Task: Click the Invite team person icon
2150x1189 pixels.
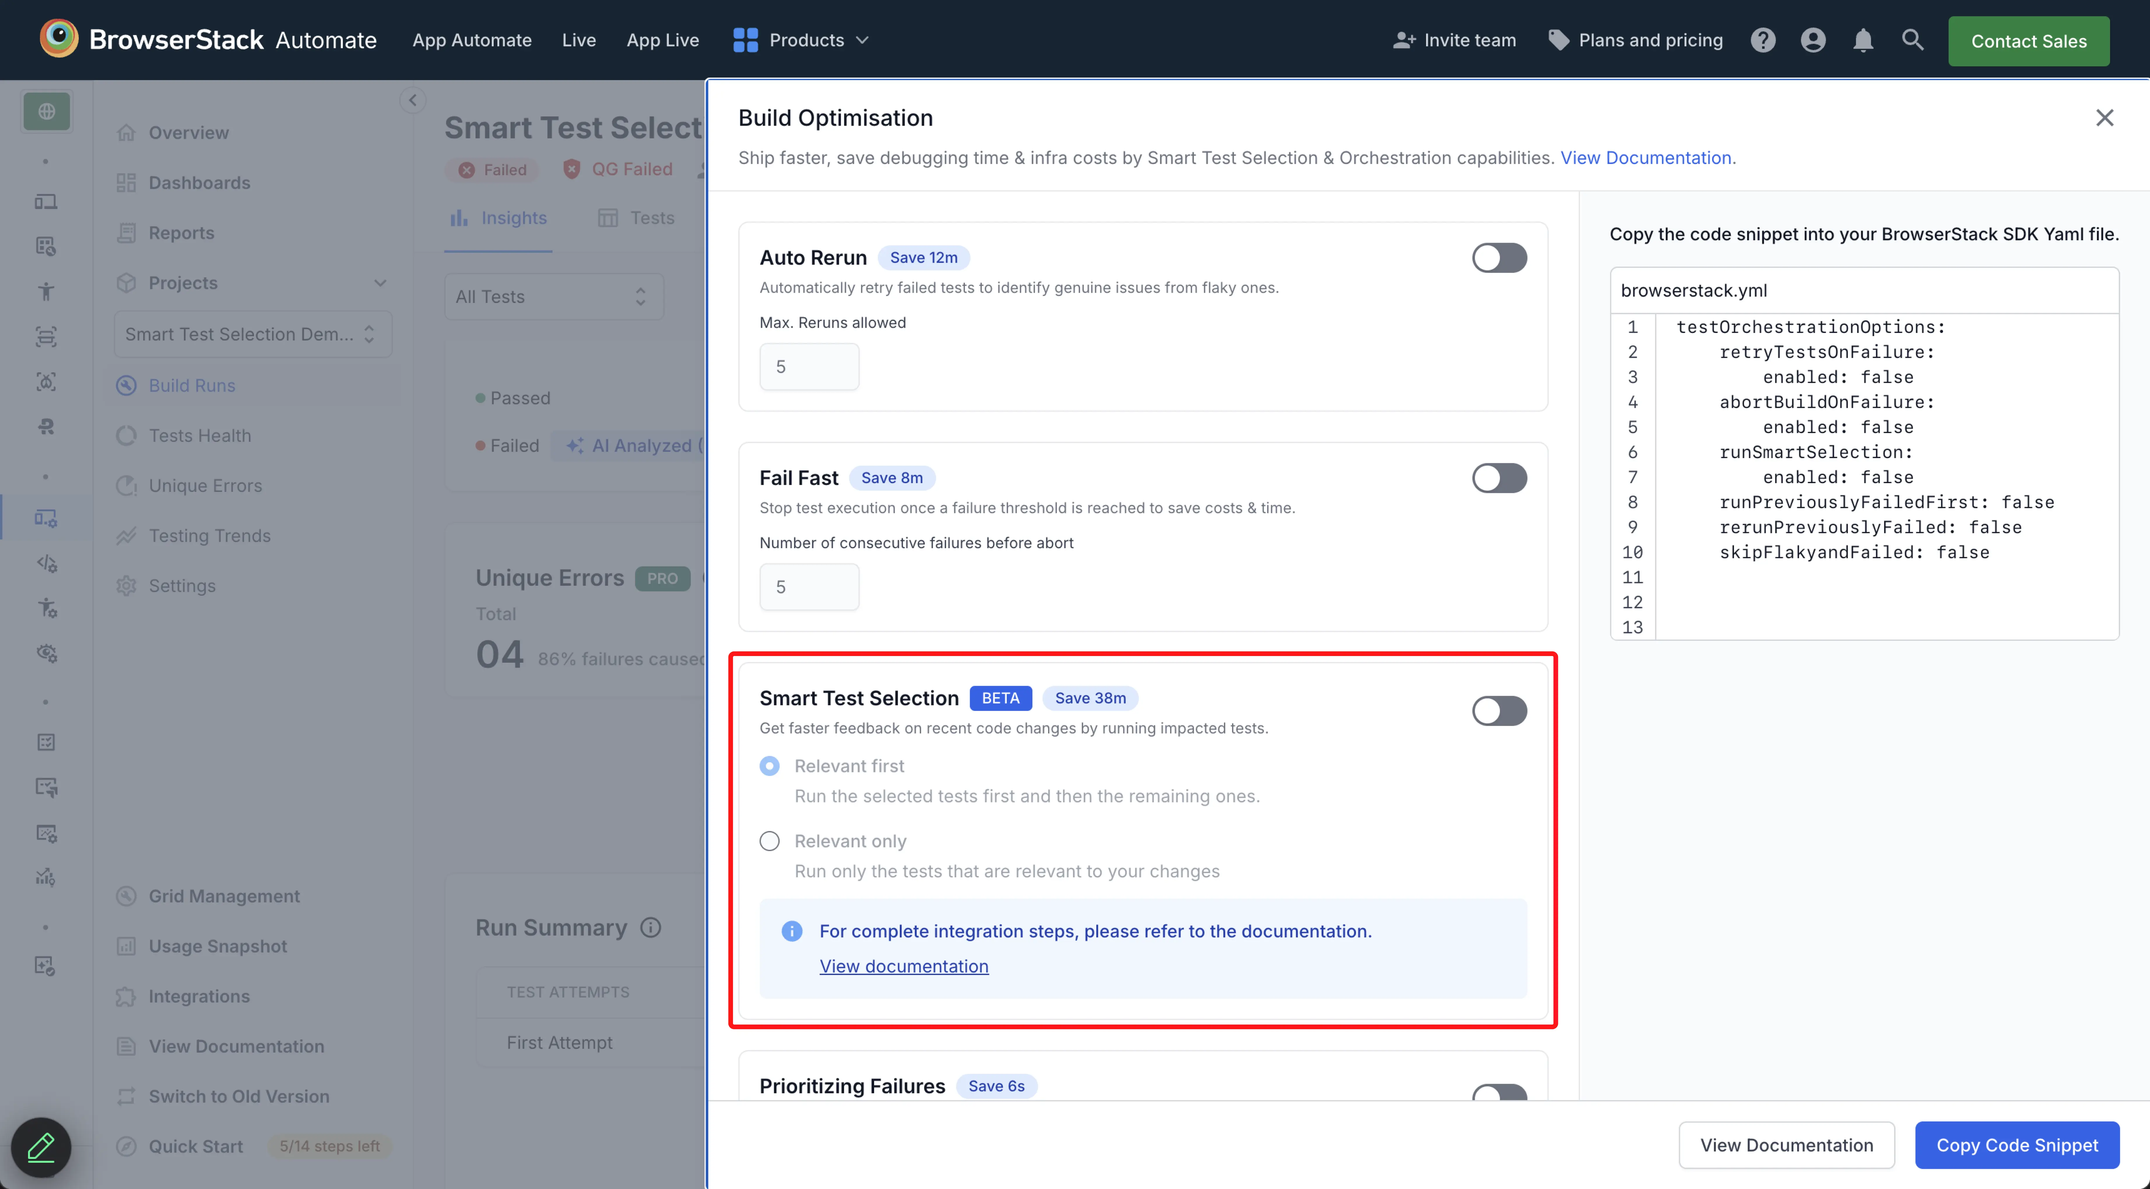Action: click(1404, 39)
